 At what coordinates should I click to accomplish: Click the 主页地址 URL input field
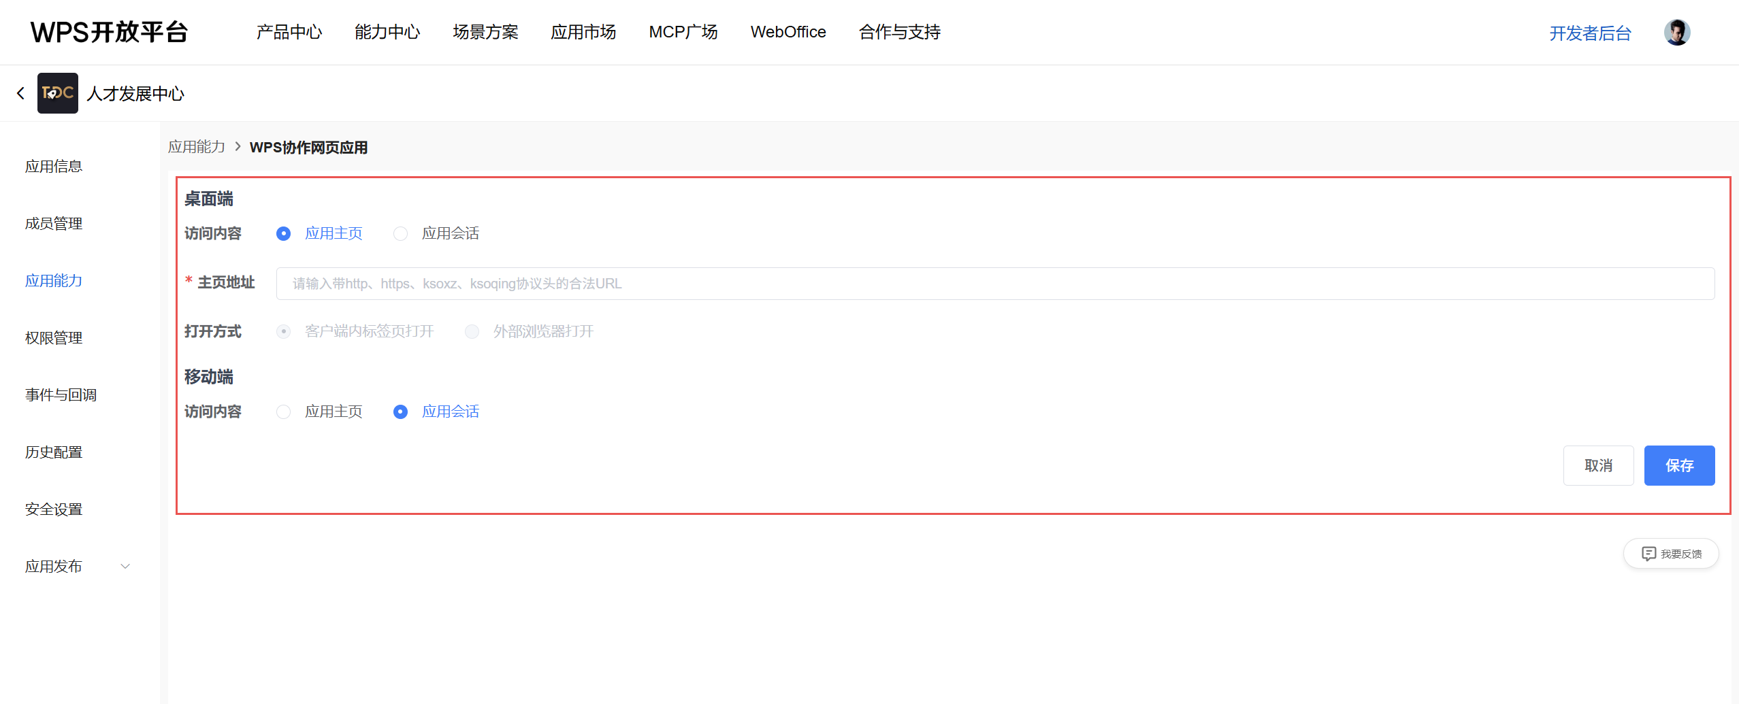tap(994, 284)
